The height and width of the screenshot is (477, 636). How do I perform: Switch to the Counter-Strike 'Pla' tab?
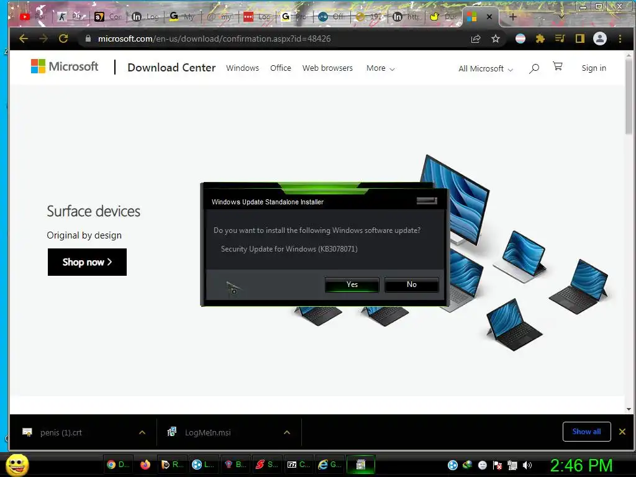(x=70, y=17)
